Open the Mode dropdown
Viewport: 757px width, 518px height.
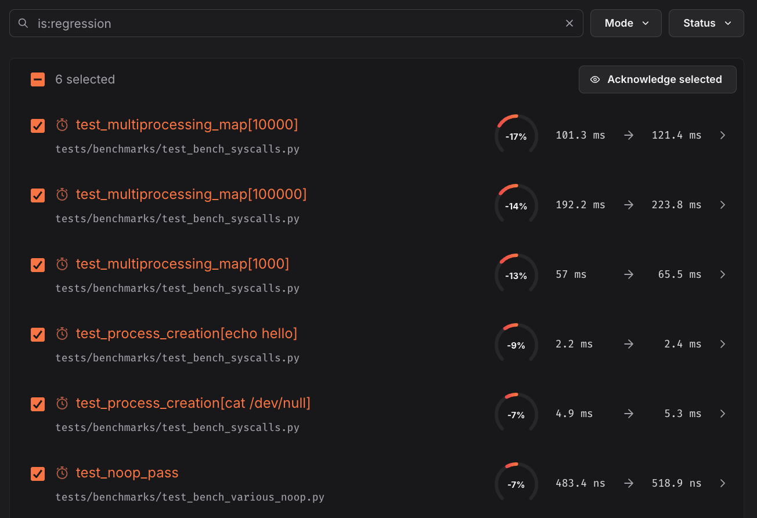[x=626, y=23]
